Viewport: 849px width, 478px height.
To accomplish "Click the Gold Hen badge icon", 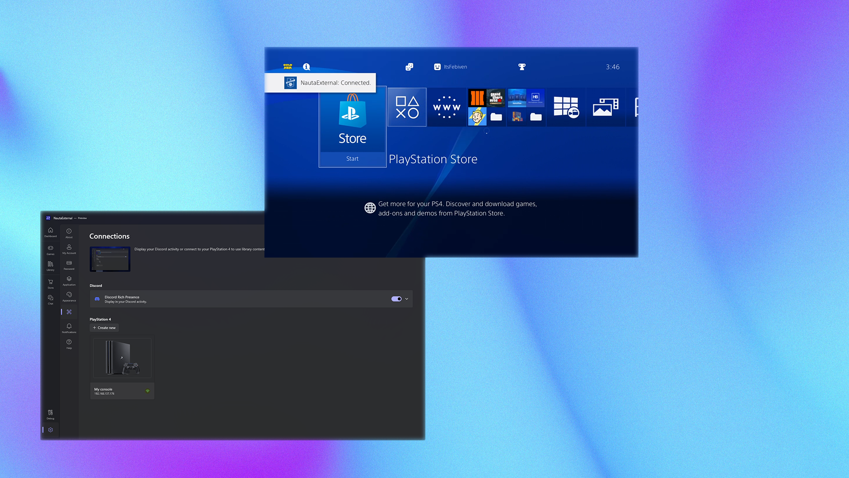I will [x=288, y=67].
